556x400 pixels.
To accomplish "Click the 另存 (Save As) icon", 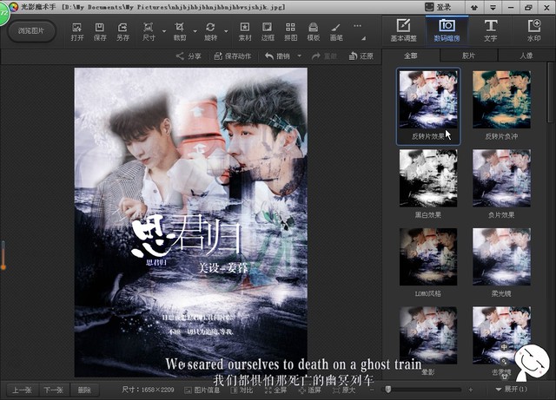I will 122,31.
